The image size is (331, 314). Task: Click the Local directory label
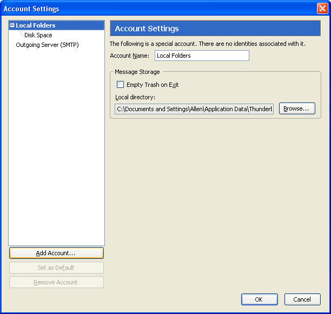click(135, 97)
